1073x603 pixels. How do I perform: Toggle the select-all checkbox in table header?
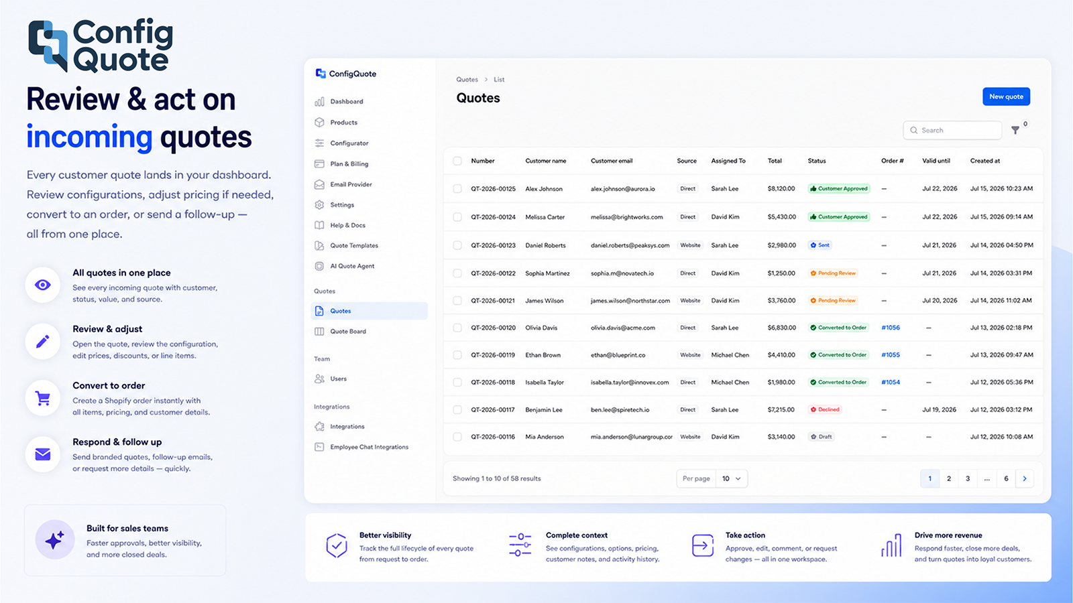tap(457, 161)
